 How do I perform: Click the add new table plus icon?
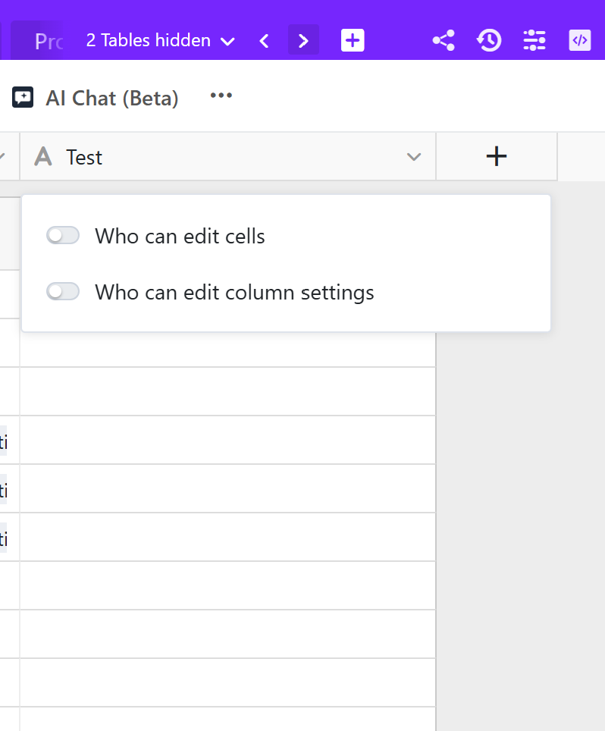tap(353, 40)
